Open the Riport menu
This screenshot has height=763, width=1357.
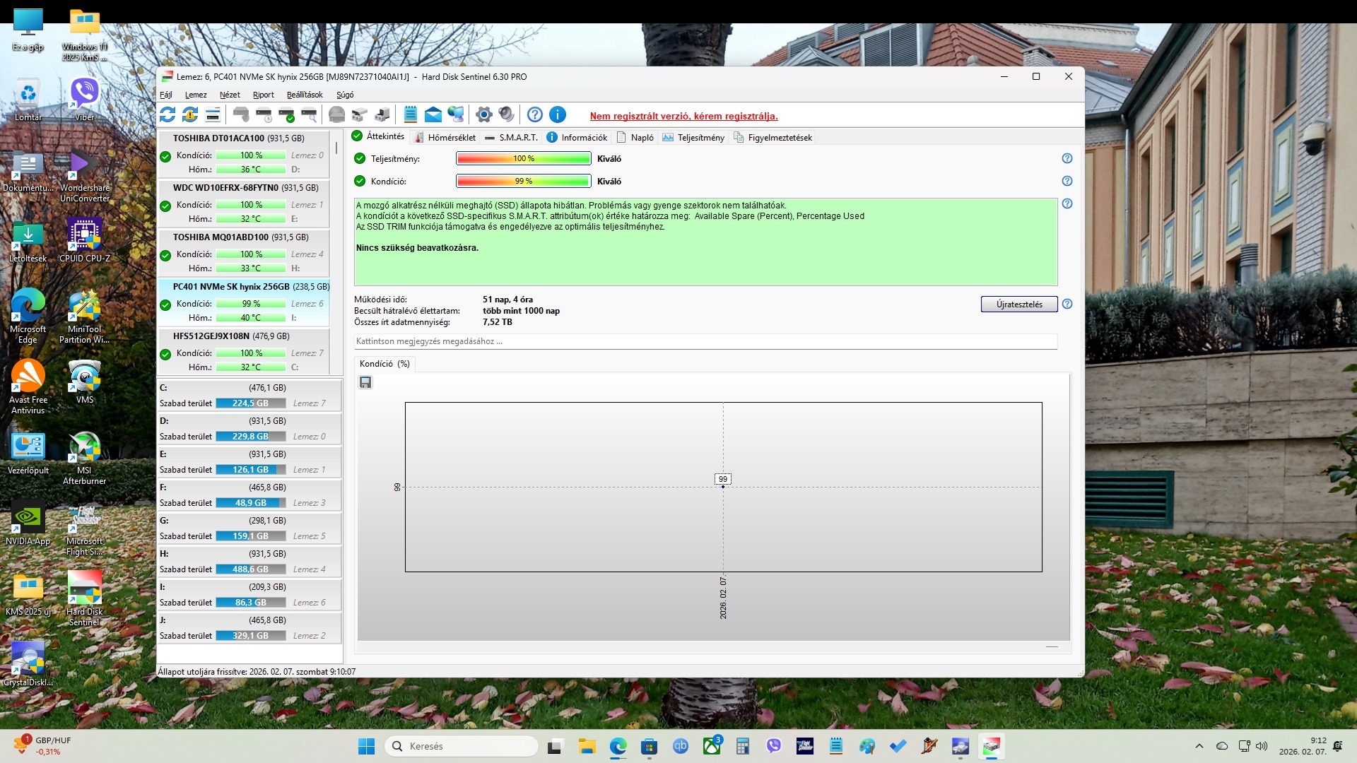[x=263, y=95]
